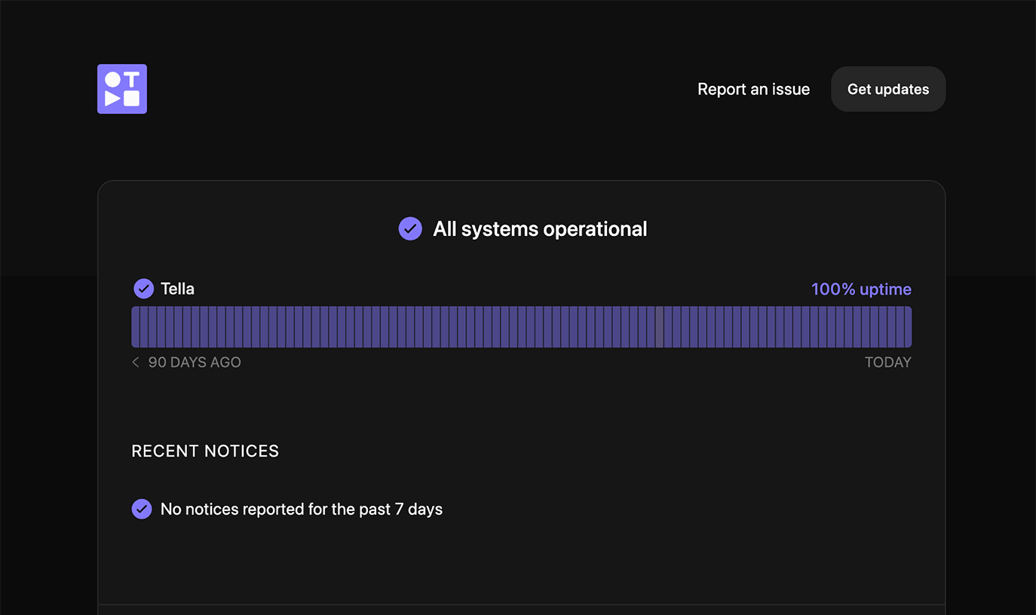This screenshot has width=1036, height=615.
Task: Click the checkmark beside All systems operational
Action: pyautogui.click(x=410, y=228)
